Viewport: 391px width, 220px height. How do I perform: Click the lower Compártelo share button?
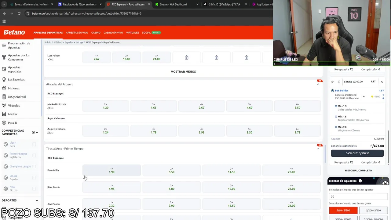pyautogui.click(x=371, y=162)
